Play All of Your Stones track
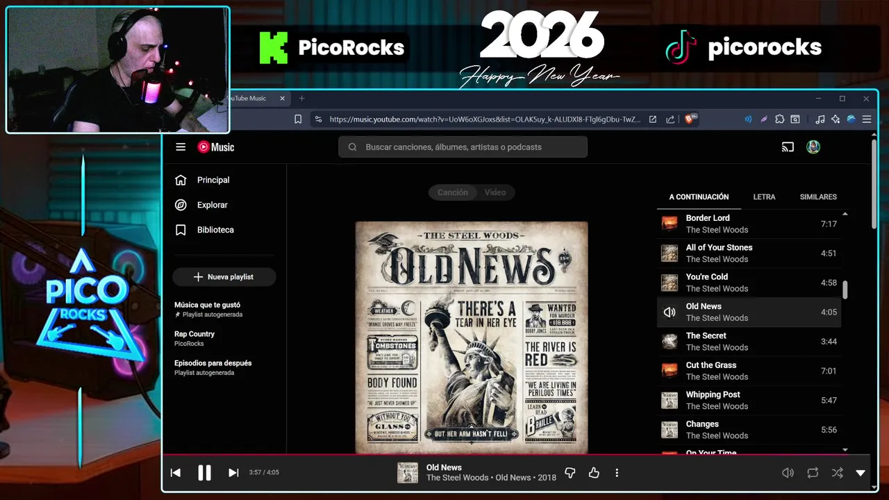 pyautogui.click(x=749, y=253)
